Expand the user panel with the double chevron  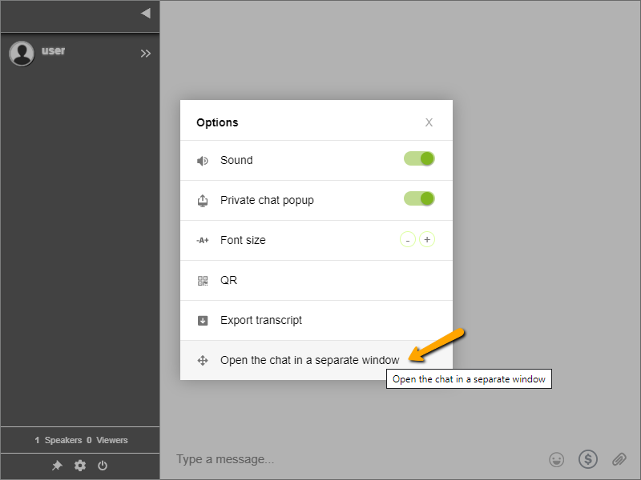[x=146, y=54]
